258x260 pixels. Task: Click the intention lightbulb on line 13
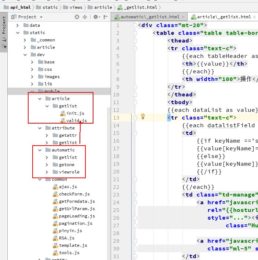point(143,116)
